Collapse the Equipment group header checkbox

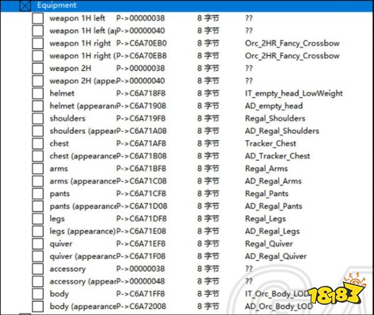25,6
